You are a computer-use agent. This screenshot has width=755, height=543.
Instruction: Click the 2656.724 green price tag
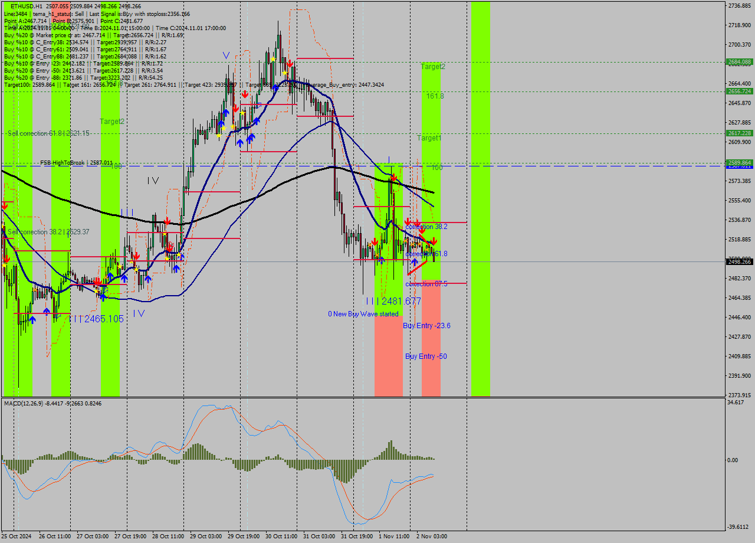740,91
